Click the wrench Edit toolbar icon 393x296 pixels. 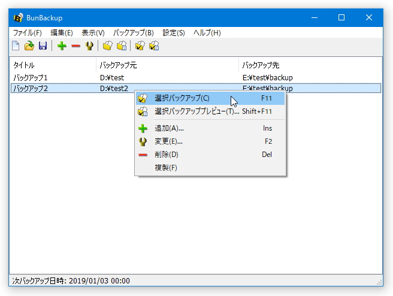89,46
